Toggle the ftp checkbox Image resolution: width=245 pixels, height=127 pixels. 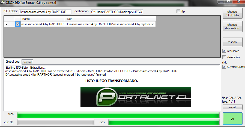click(x=178, y=11)
